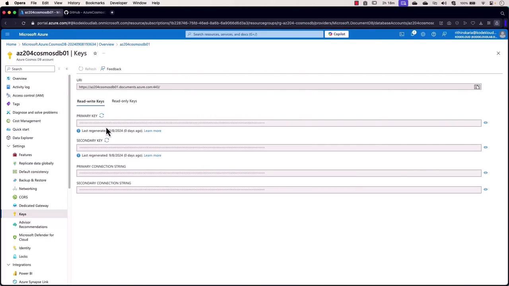The height and width of the screenshot is (286, 509).
Task: Open the Help question mark menu
Action: point(433,34)
